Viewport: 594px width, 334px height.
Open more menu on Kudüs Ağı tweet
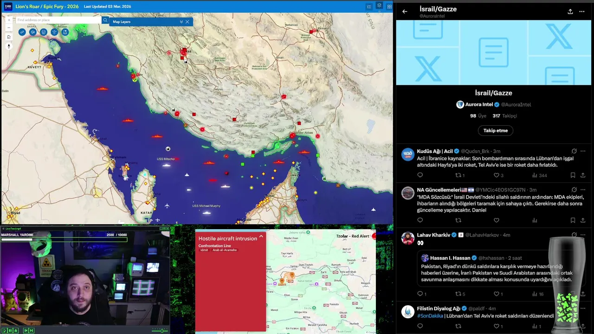[x=583, y=151]
